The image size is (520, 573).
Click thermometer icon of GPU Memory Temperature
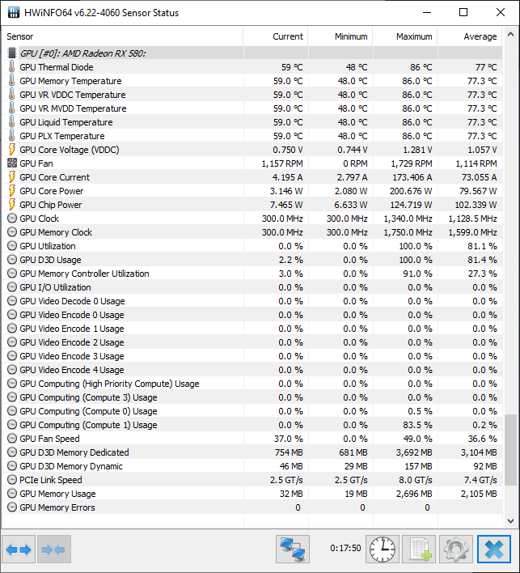tap(12, 81)
